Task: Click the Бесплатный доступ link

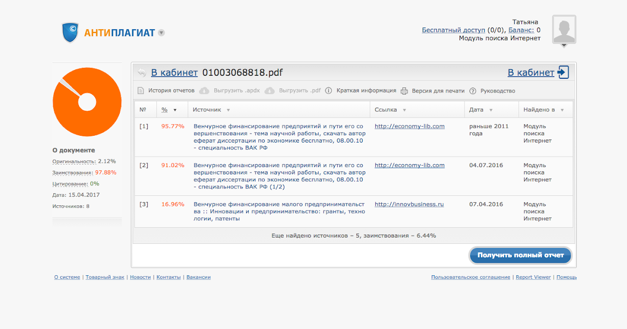Action: 454,30
